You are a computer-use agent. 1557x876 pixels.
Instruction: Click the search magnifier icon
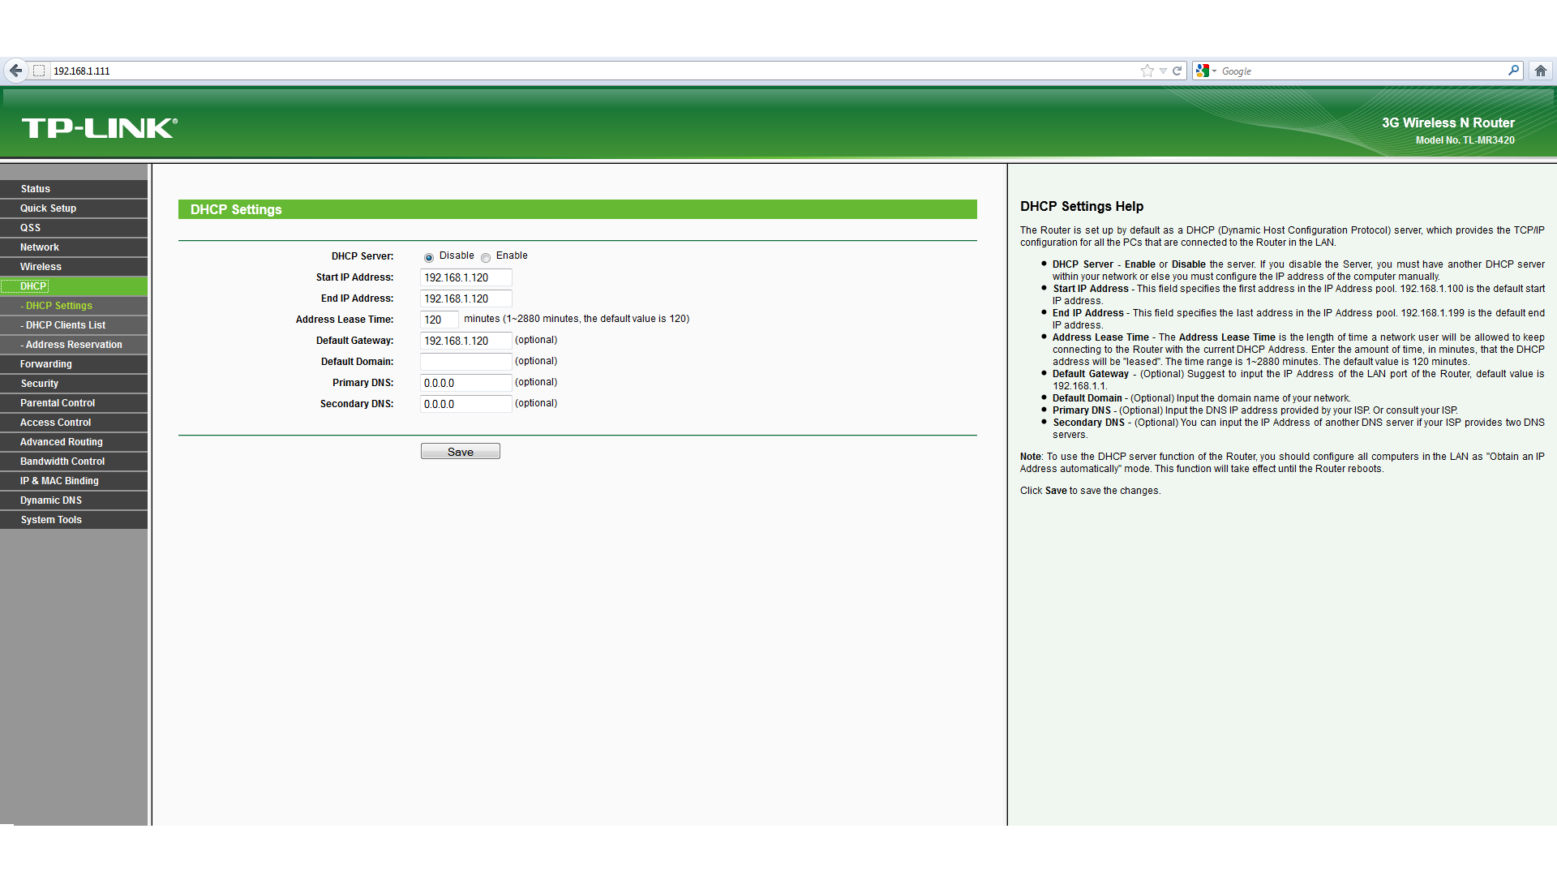coord(1513,71)
